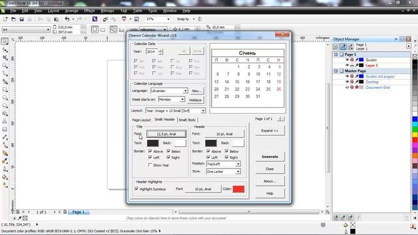418x235 pixels.
Task: Set page to landscape orientation
Action: click(x=103, y=29)
